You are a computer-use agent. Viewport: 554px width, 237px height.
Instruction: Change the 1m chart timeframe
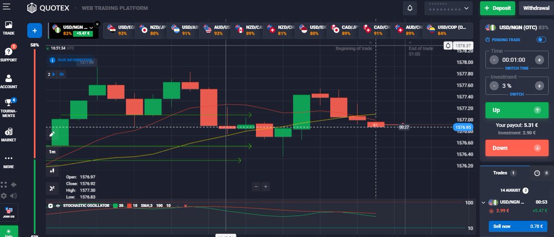coord(52,152)
